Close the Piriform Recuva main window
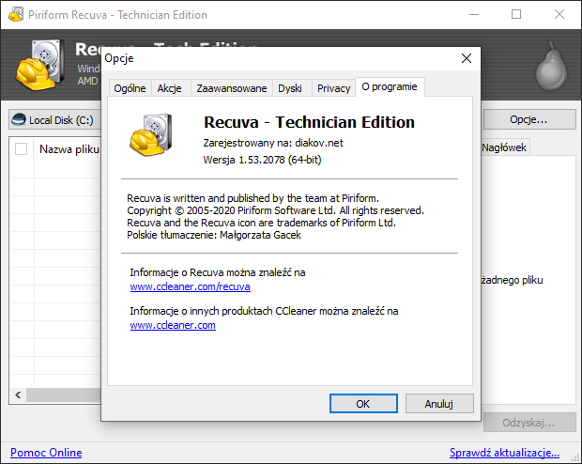 pos(559,14)
